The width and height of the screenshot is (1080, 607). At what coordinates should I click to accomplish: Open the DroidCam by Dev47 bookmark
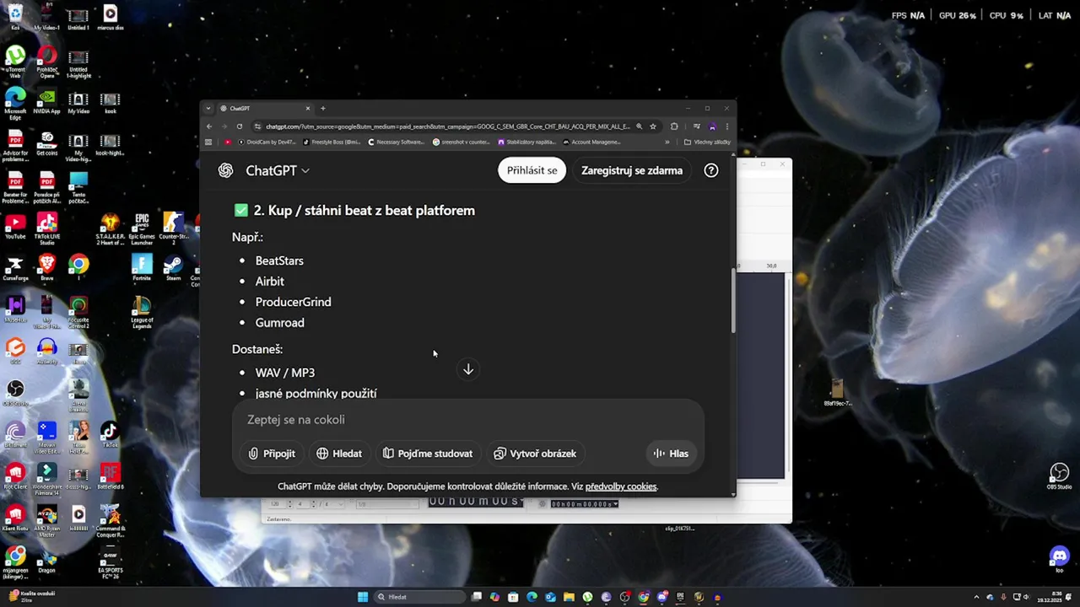[x=267, y=142]
